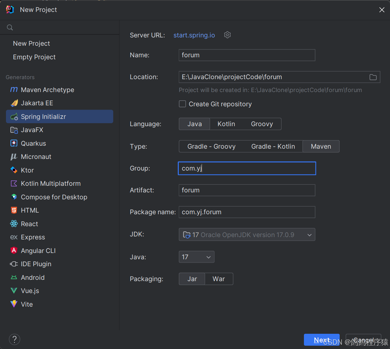The width and height of the screenshot is (390, 349).
Task: Browse for location with folder icon
Action: tap(373, 77)
